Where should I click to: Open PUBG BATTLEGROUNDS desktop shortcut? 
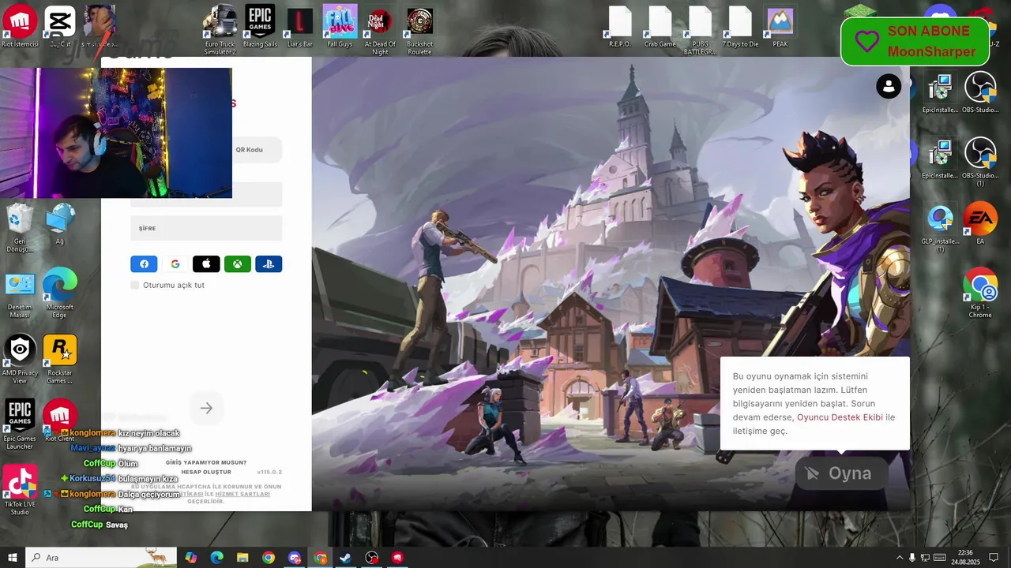coord(700,29)
